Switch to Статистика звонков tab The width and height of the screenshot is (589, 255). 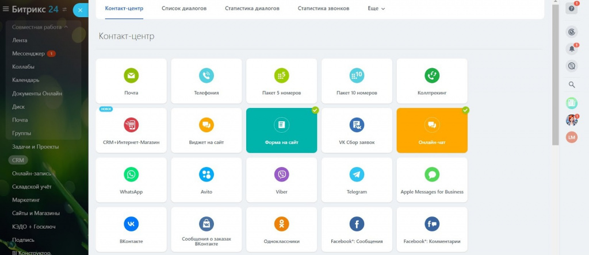(x=323, y=8)
